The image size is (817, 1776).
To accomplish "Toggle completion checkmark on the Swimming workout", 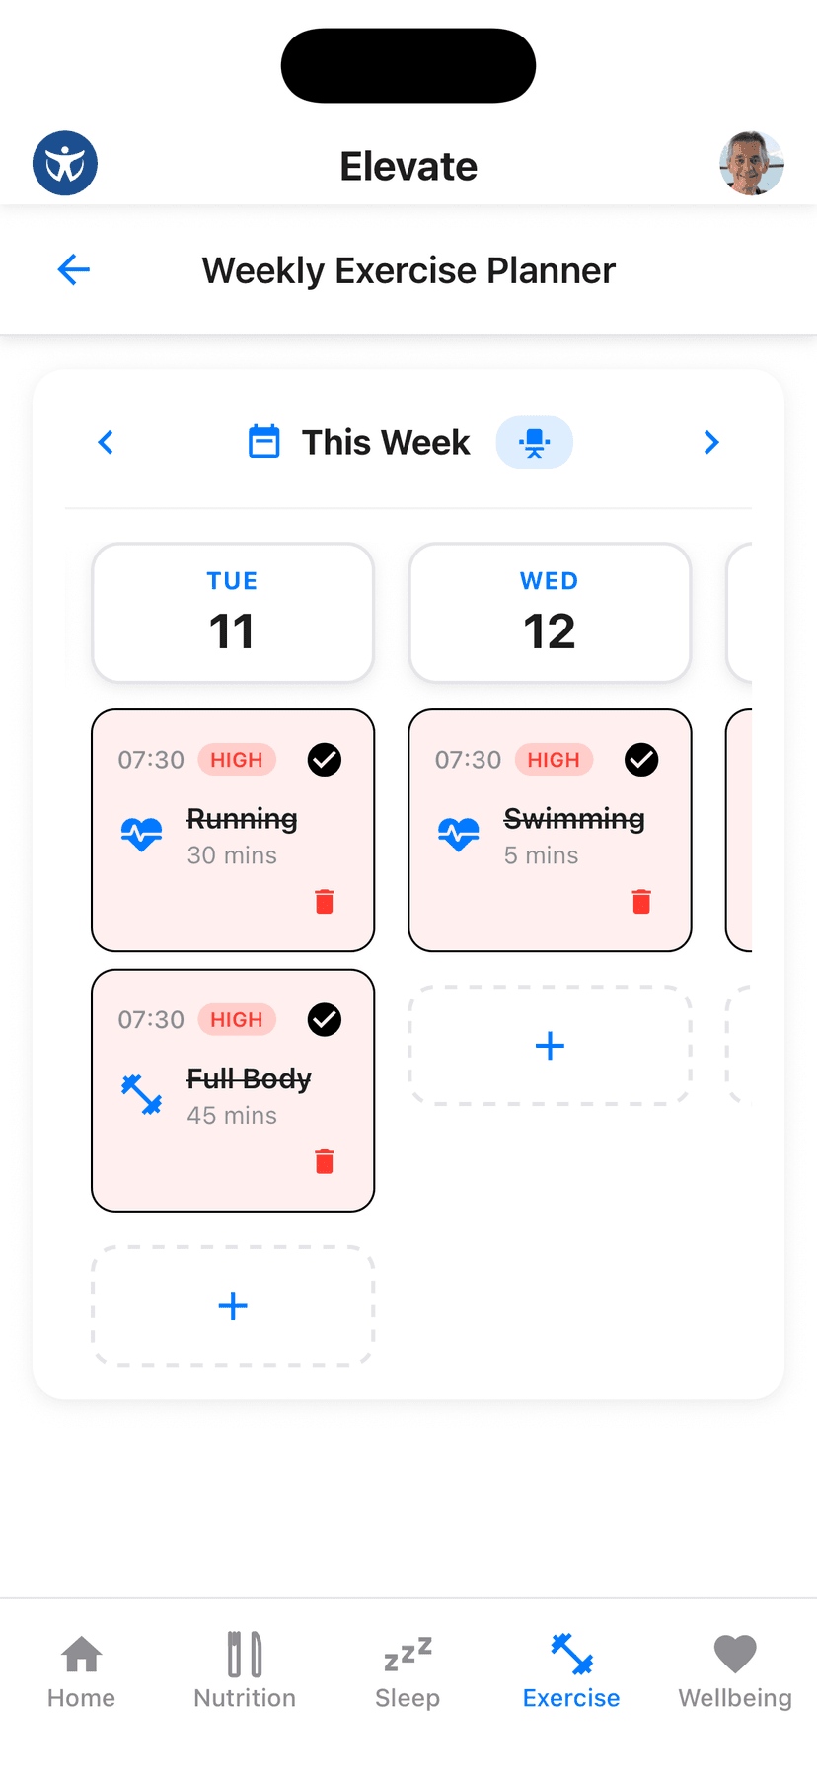I will click(641, 760).
